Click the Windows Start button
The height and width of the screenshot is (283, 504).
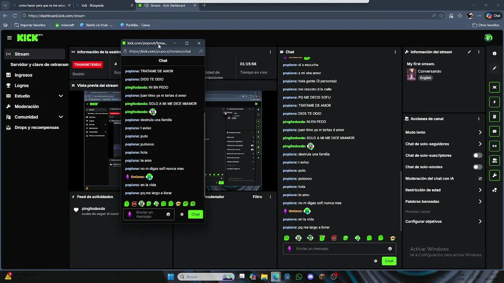tap(170, 277)
